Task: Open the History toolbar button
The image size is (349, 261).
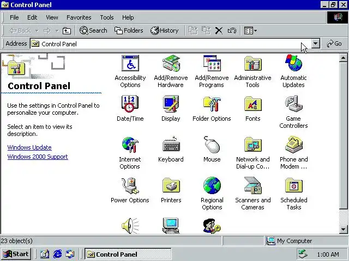Action: 165,30
